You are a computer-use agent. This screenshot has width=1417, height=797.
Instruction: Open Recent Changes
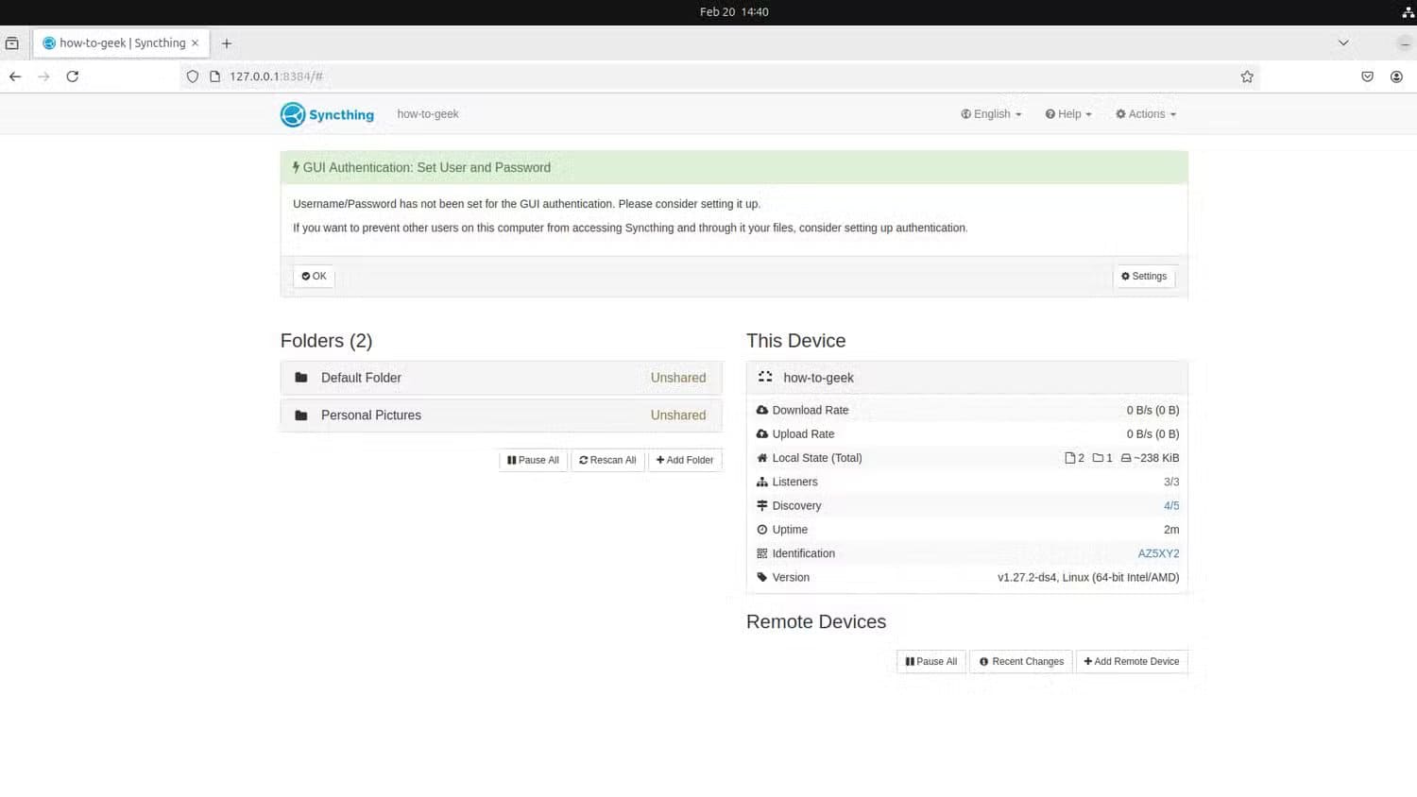coord(1021,661)
